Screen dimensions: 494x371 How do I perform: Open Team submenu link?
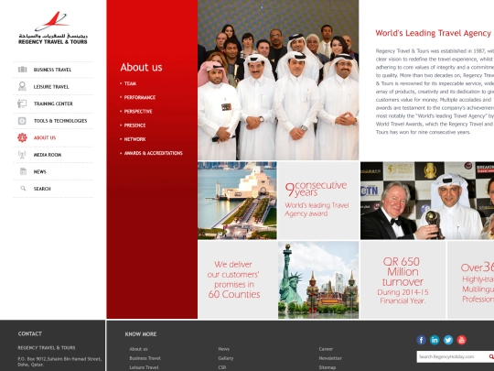(130, 83)
